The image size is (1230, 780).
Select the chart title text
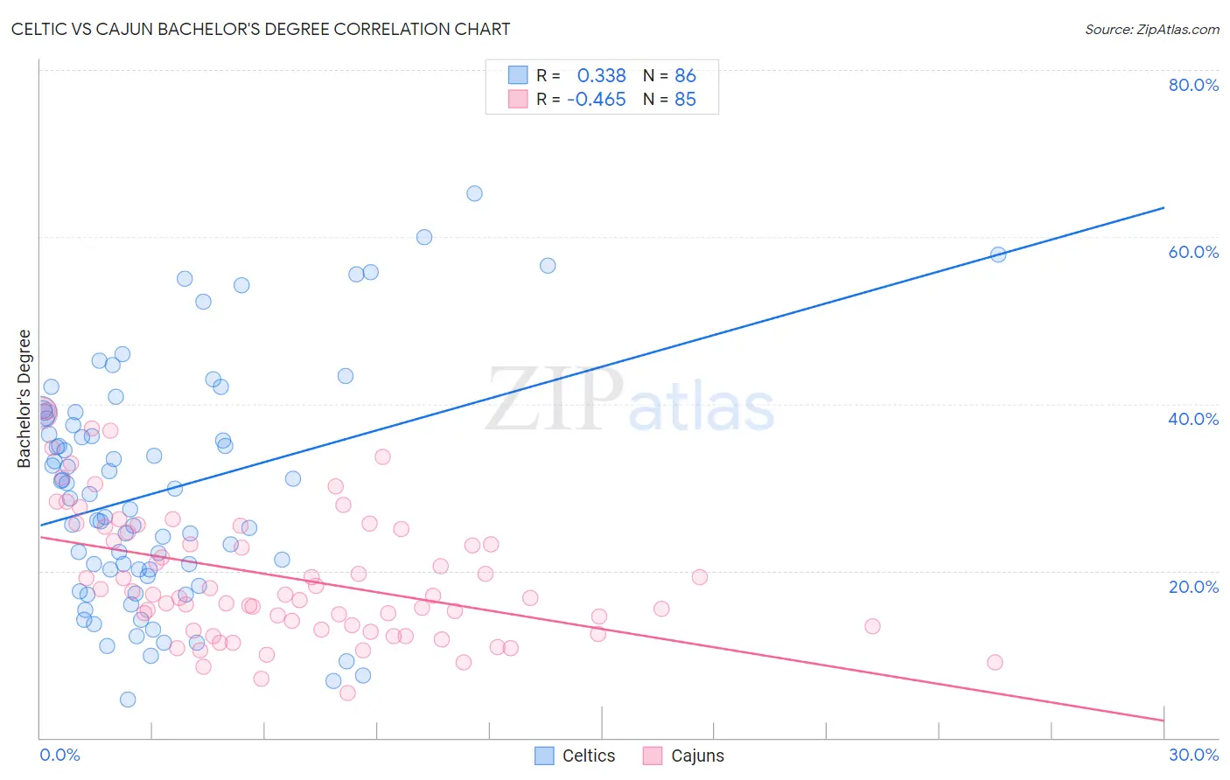(x=261, y=29)
